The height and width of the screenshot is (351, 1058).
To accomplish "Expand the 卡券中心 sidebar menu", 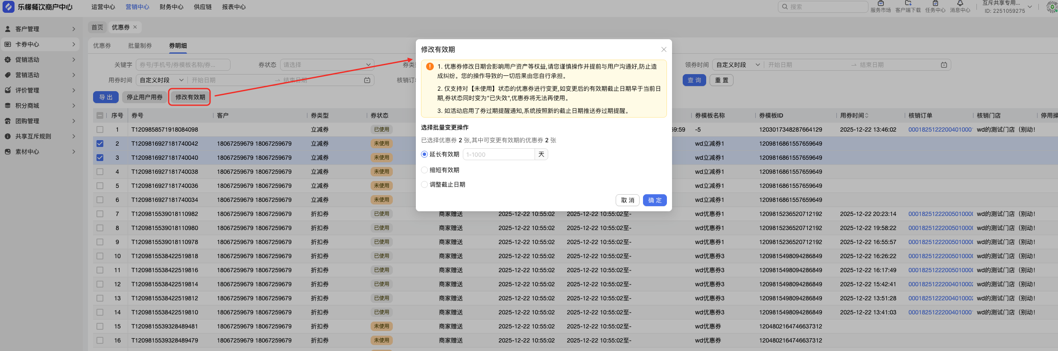I will [41, 44].
